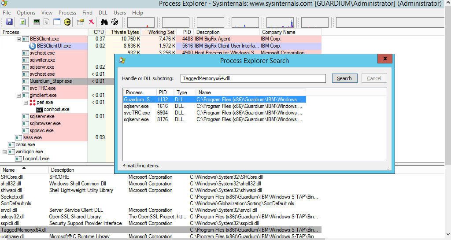Open the Find menu
Image resolution: width=451 pixels, height=240 pixels.
point(88,13)
